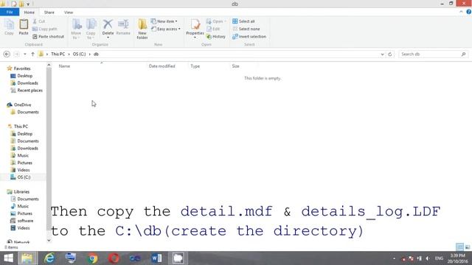Select OneDrive in navigation pane
The height and width of the screenshot is (265, 472).
tap(22, 105)
